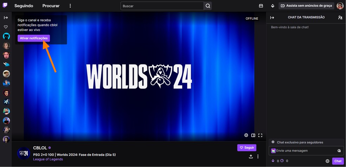Click Ativar notificações button

(x=34, y=38)
